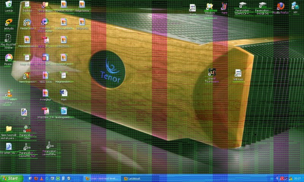Select the Skype desktop shortcut
The width and height of the screenshot is (304, 182).
pyautogui.click(x=193, y=8)
